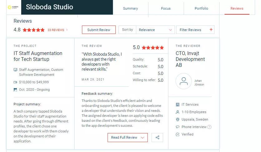Click the THE REVIEWER column header
The width and height of the screenshot is (261, 152).
(188, 46)
